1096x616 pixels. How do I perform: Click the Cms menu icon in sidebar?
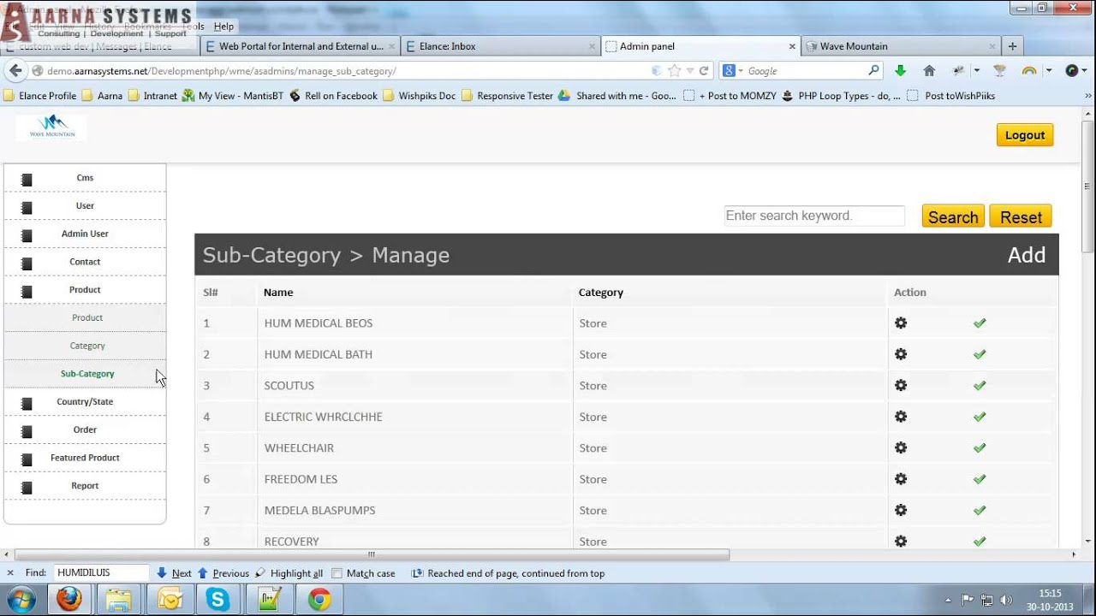pos(27,180)
